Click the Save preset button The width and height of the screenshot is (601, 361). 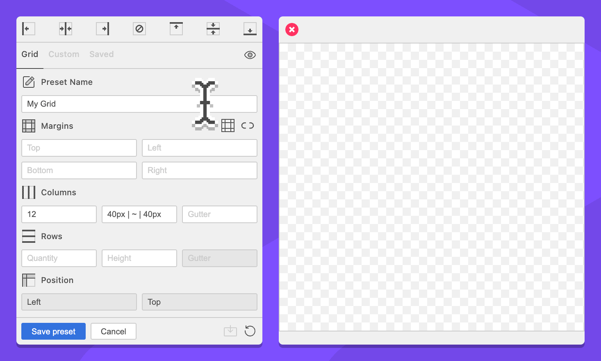point(53,331)
